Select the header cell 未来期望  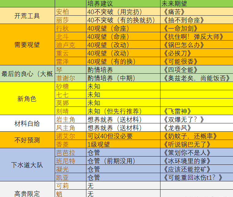click(197, 3)
